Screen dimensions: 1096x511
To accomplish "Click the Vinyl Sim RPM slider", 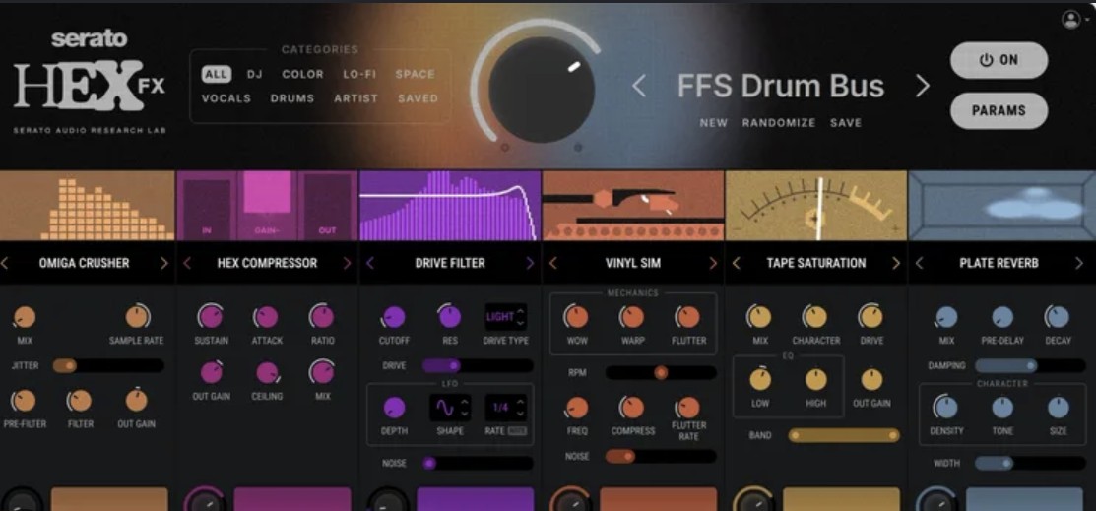I will [661, 372].
